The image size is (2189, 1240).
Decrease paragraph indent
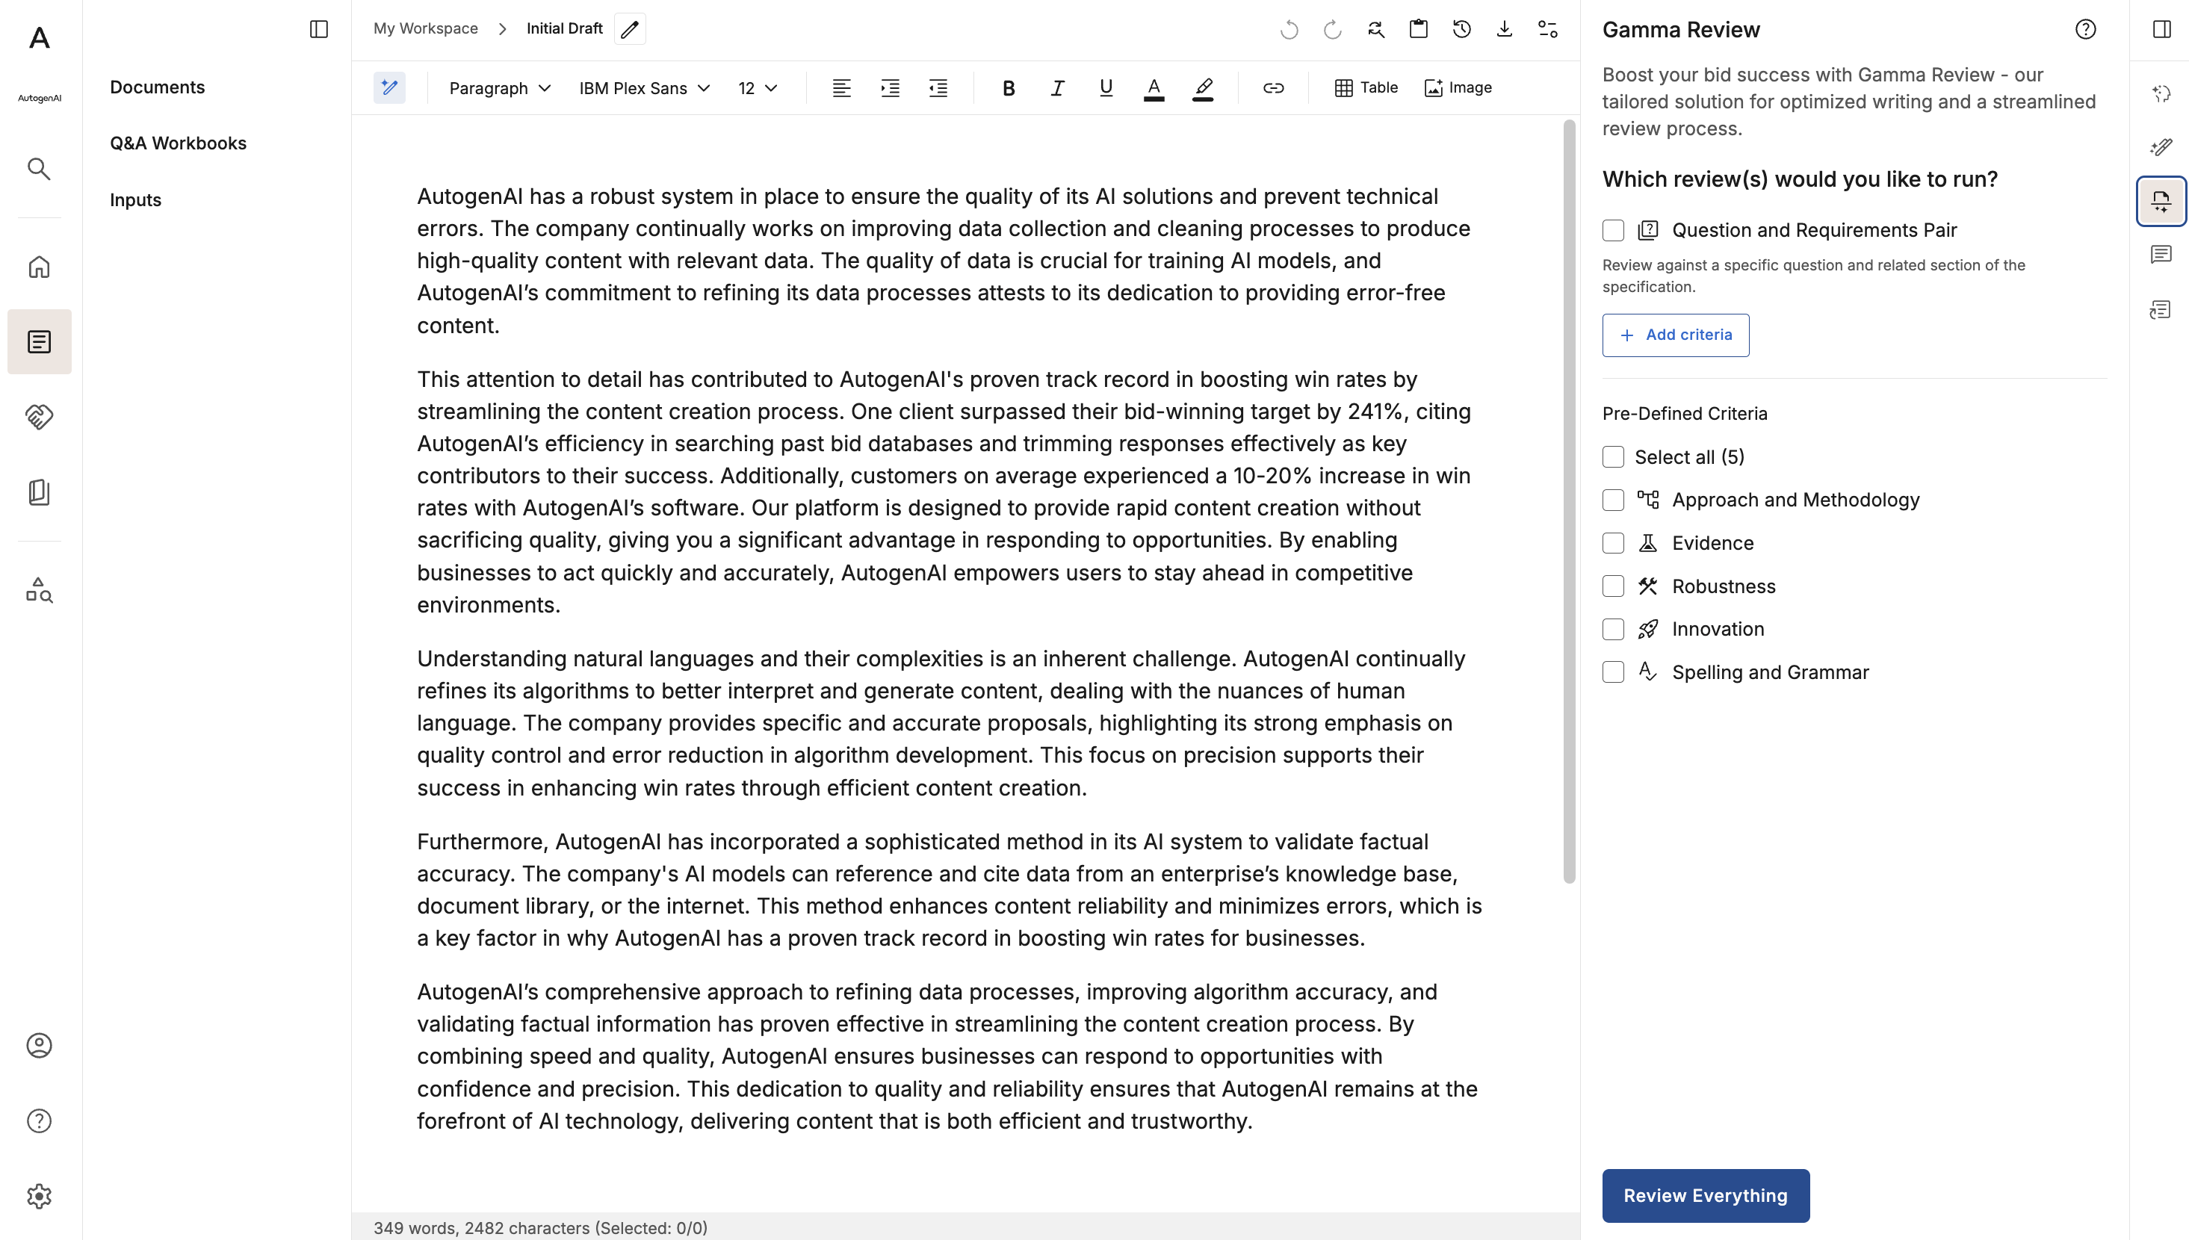tap(938, 87)
